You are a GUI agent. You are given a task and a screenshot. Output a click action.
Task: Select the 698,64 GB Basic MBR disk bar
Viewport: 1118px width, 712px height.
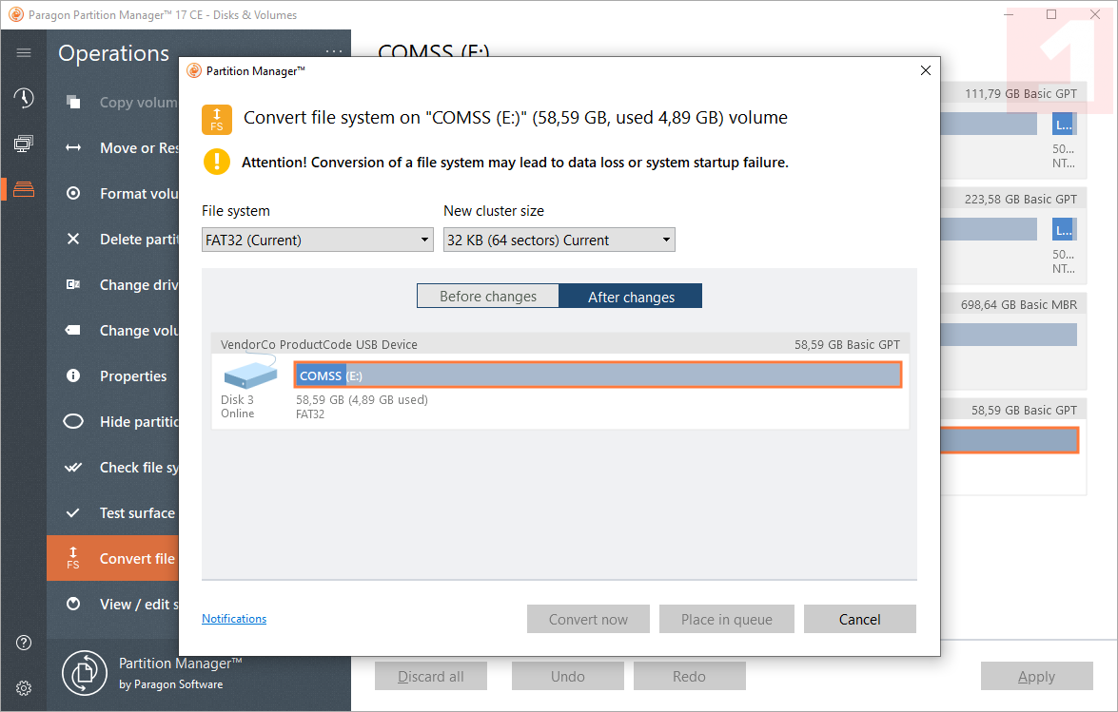[x=1009, y=335]
